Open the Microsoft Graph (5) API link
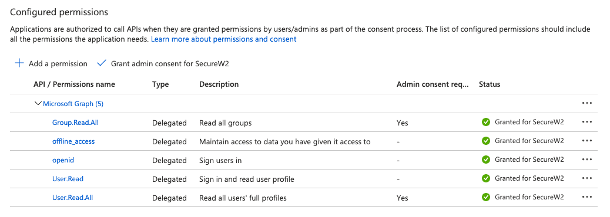This screenshot has height=217, width=610. (73, 104)
